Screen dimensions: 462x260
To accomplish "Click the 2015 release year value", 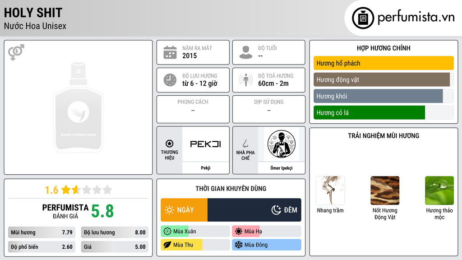I will 189,56.
